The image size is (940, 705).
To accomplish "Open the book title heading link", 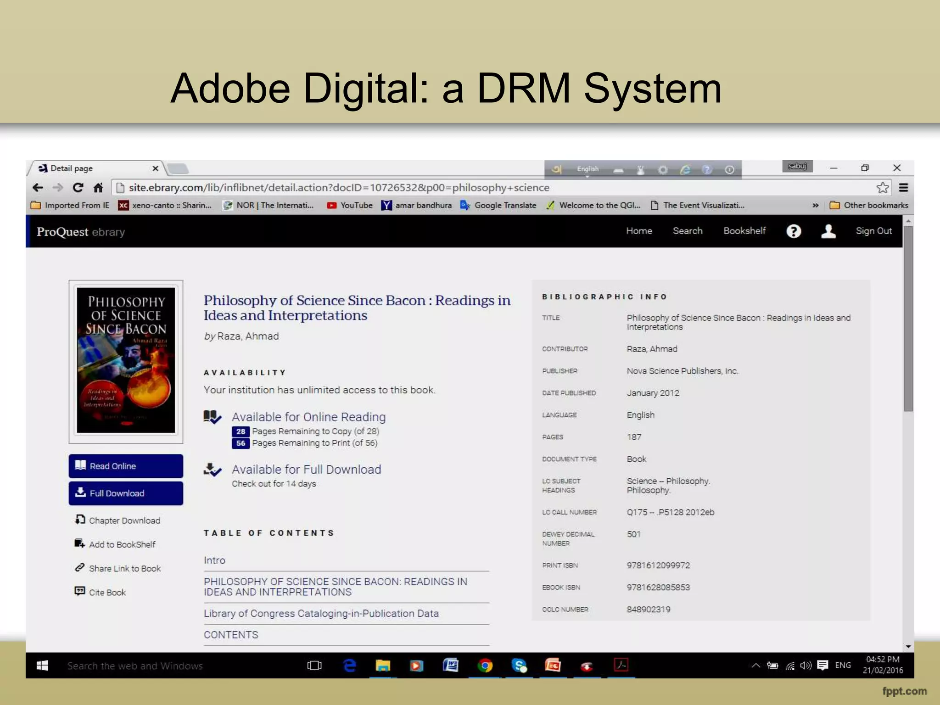I will pyautogui.click(x=357, y=308).
